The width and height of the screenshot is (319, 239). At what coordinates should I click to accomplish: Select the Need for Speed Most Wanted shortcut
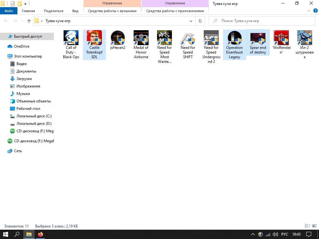[x=164, y=47]
